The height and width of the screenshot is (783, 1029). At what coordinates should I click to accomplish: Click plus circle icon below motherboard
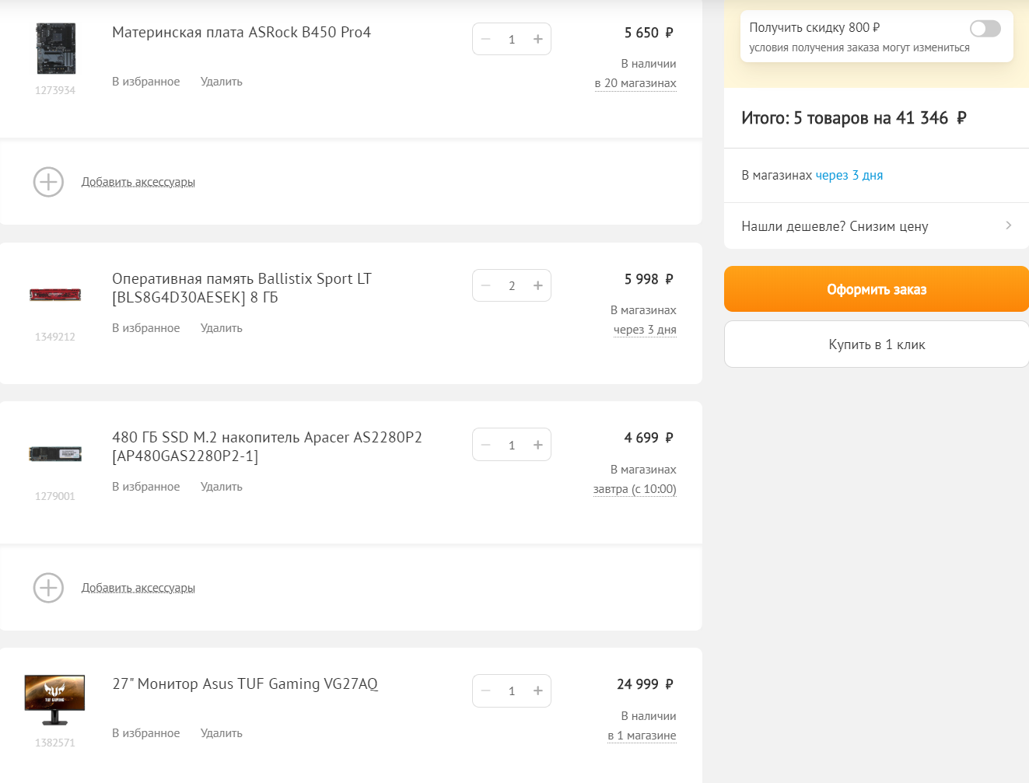tap(48, 182)
